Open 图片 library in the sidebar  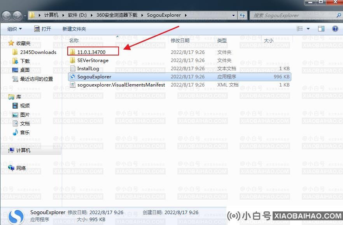[x=25, y=114]
